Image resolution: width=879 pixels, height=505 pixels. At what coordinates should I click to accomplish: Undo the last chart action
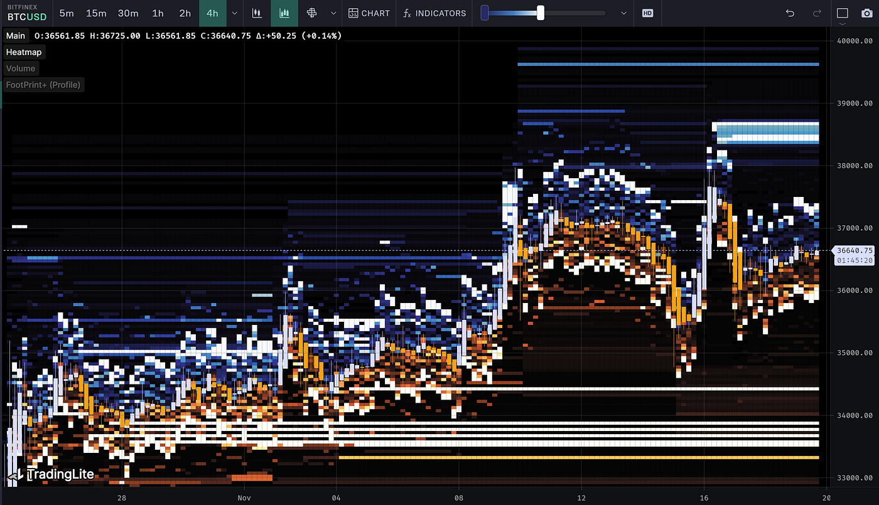(790, 13)
